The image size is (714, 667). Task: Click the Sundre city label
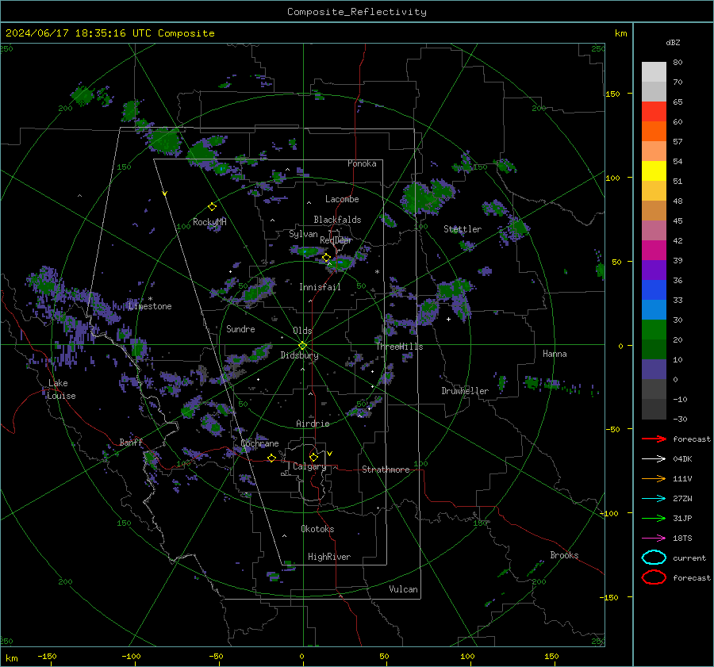(240, 328)
